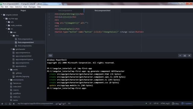Click the img src imageUrl code line

pos(71,23)
